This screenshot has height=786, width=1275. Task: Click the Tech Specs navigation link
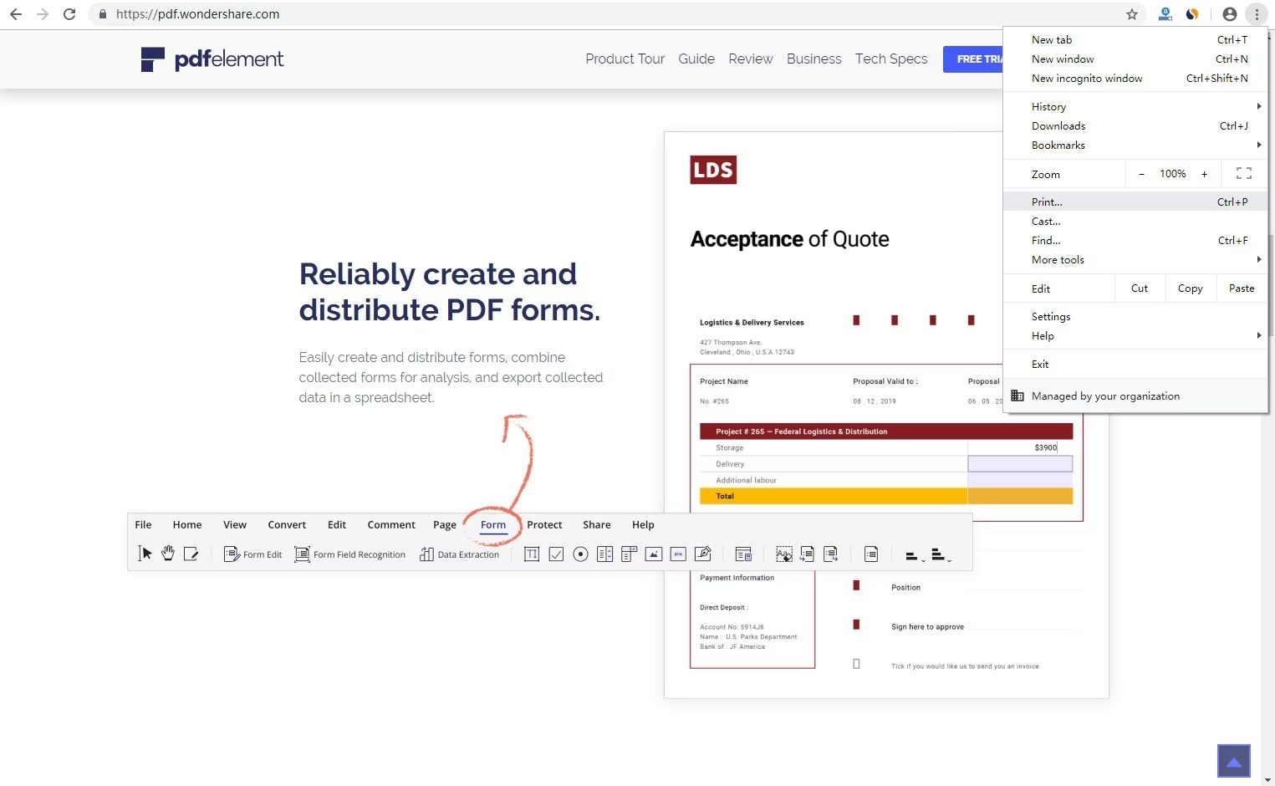pos(890,59)
